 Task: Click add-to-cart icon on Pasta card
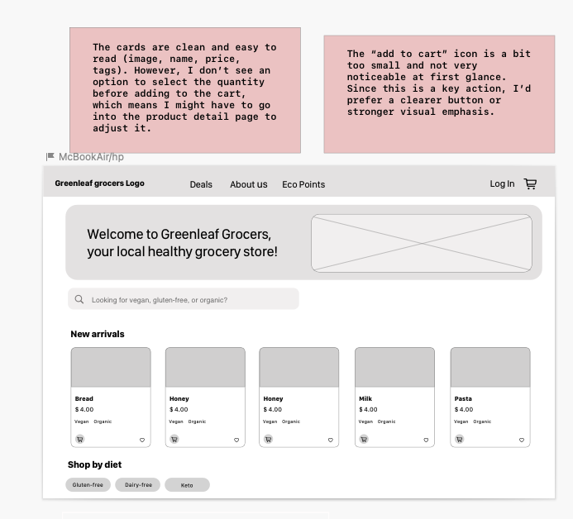(460, 440)
